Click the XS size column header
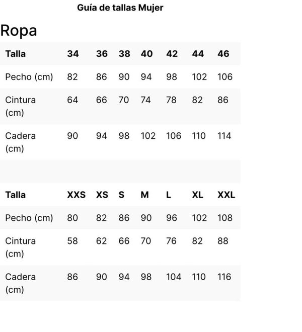This screenshot has width=302, height=332. (x=102, y=195)
